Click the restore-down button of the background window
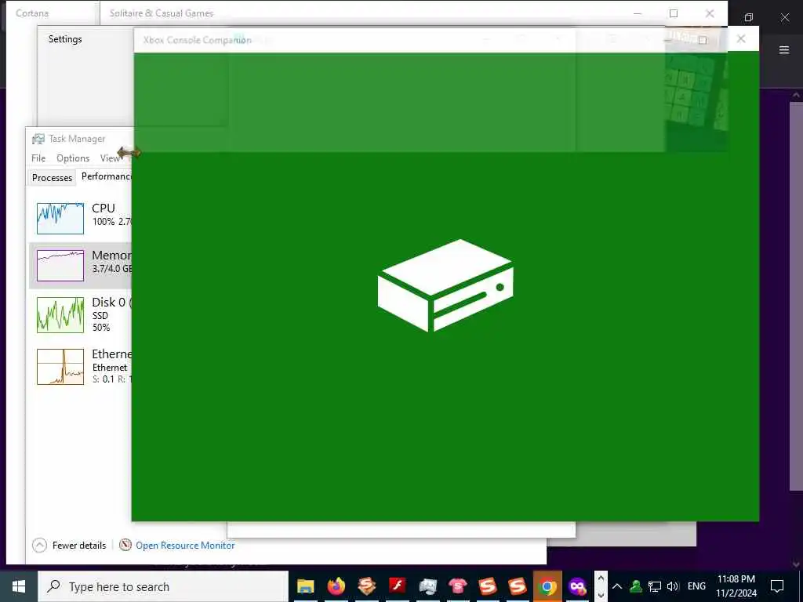The width and height of the screenshot is (803, 602). click(749, 17)
